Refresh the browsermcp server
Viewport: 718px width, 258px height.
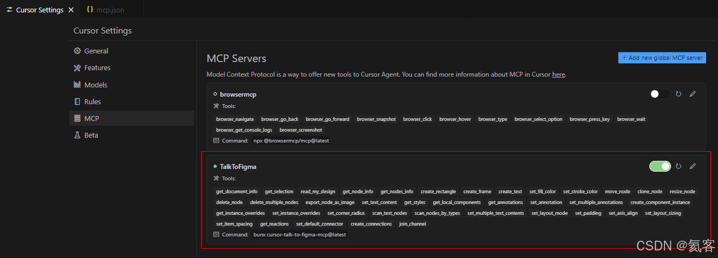[679, 94]
